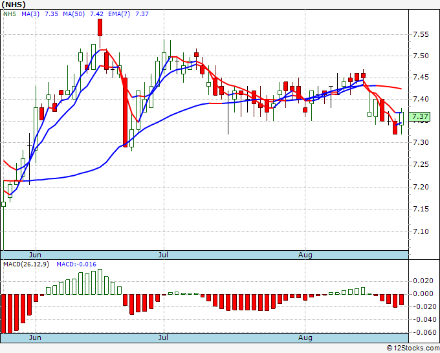Click the tallest red candlestick above 7.55
Image resolution: width=440 pixels, height=353 pixels.
click(x=100, y=28)
